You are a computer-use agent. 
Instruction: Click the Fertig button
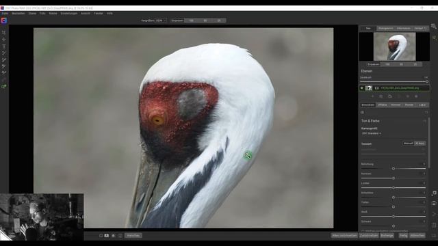[x=403, y=236]
